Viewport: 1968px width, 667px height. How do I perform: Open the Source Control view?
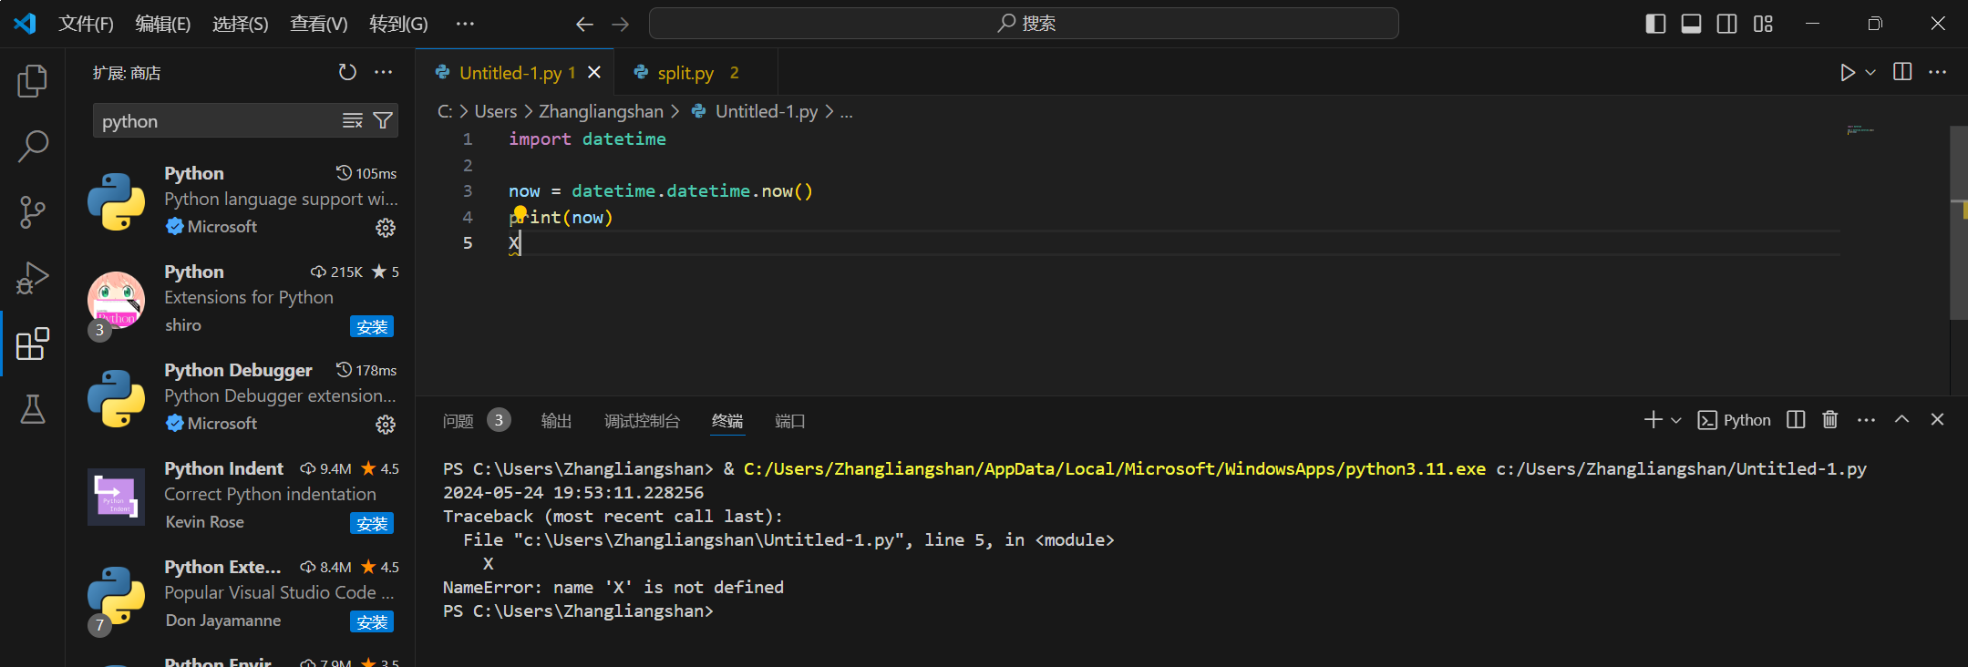click(x=33, y=212)
